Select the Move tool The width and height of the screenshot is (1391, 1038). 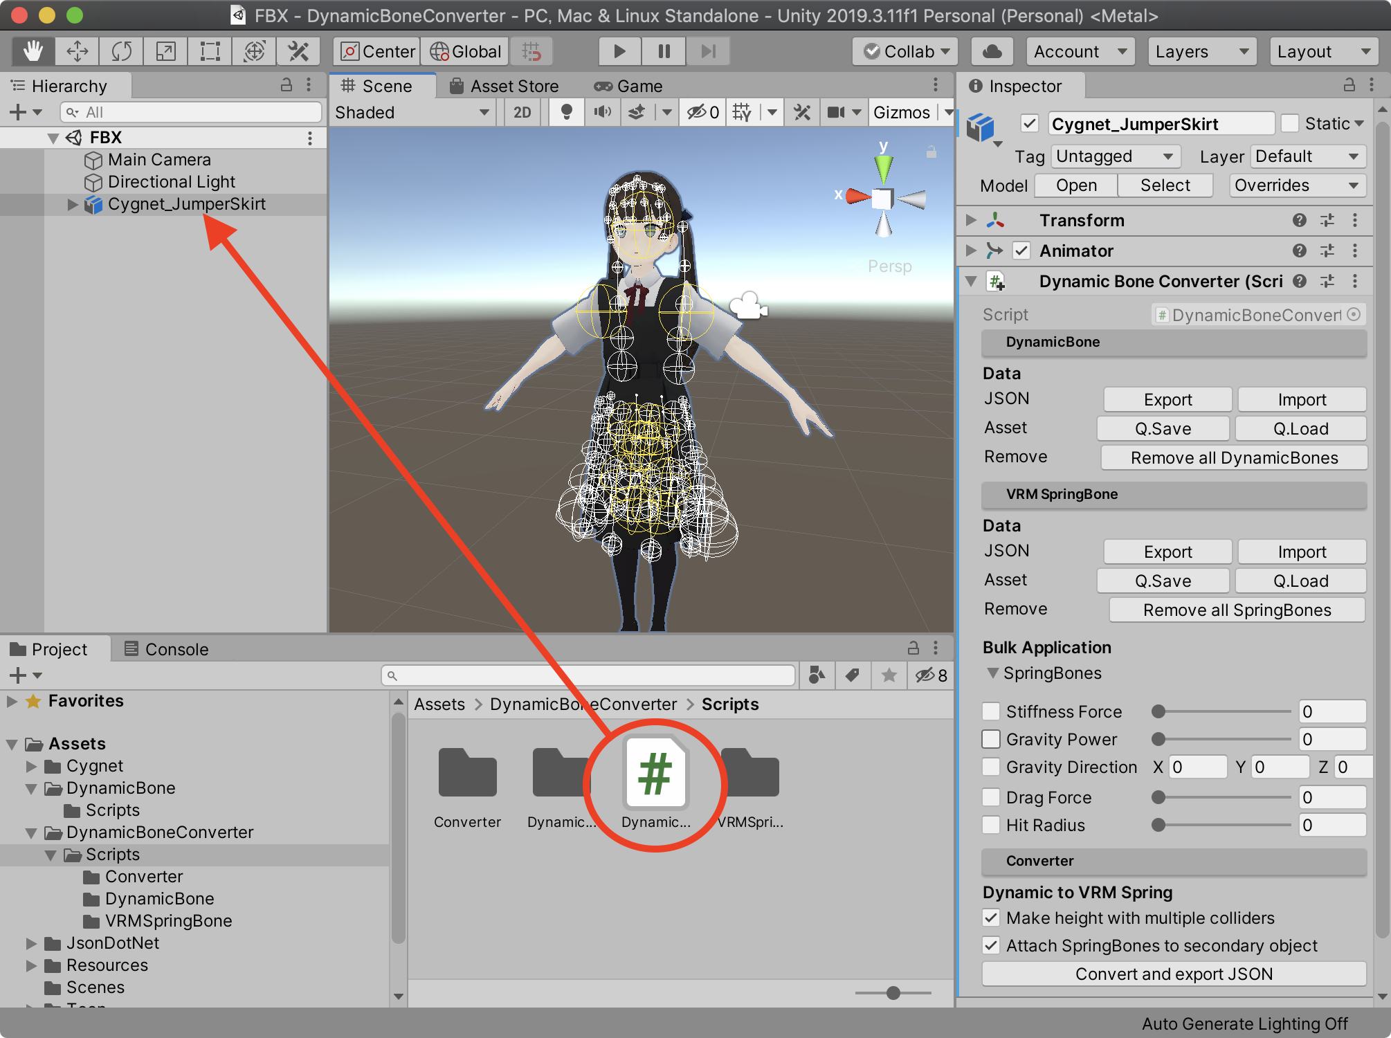pos(77,51)
